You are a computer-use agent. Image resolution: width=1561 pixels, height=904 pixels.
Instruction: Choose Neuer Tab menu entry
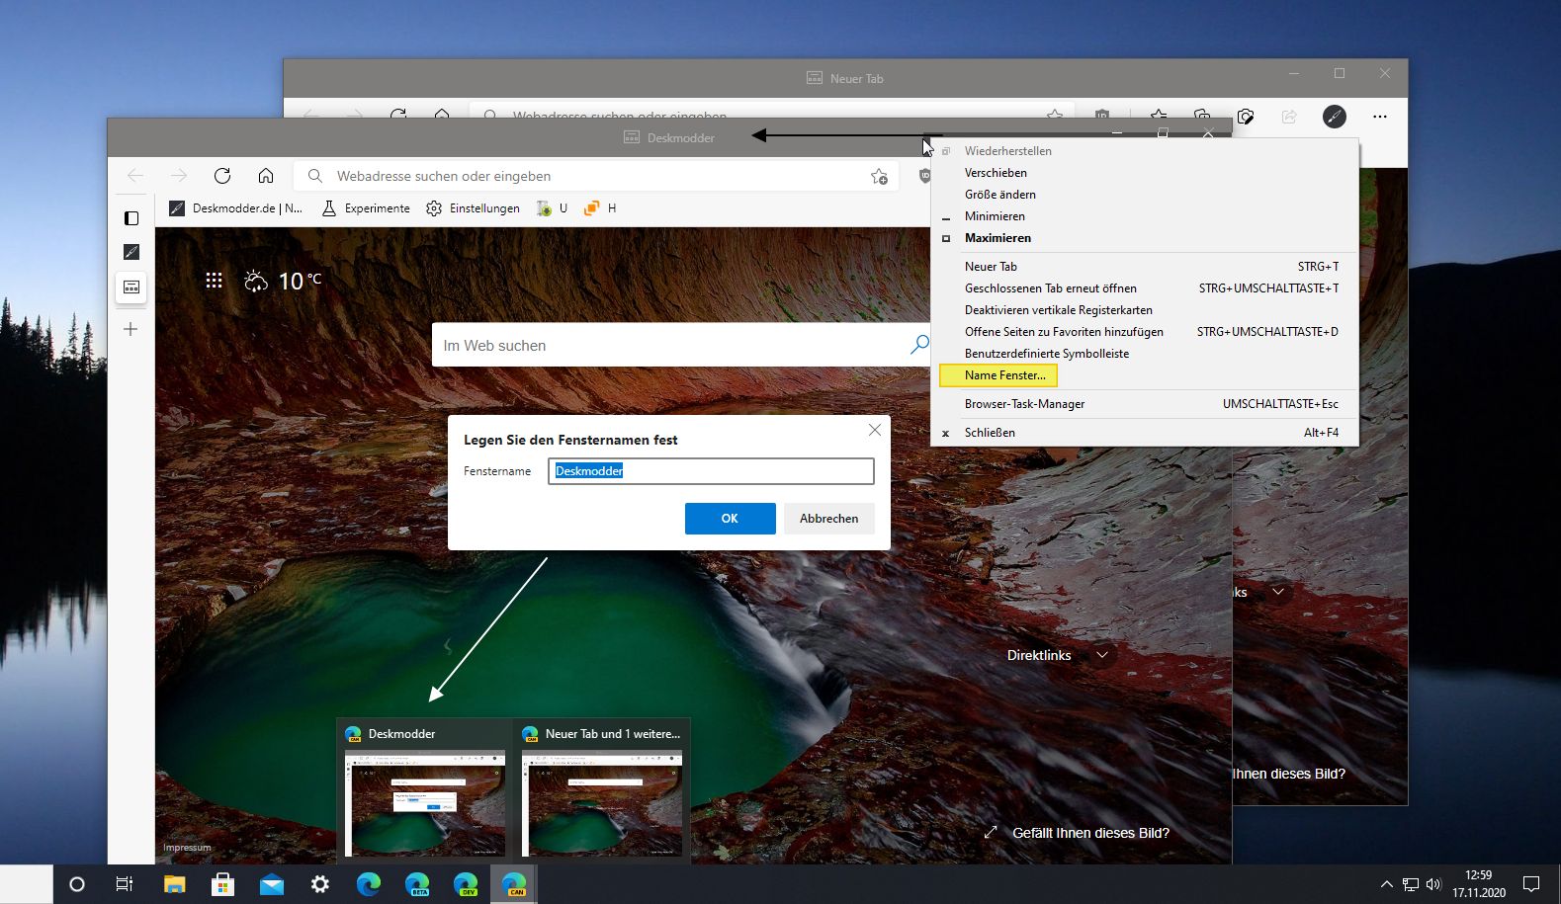1145,267
